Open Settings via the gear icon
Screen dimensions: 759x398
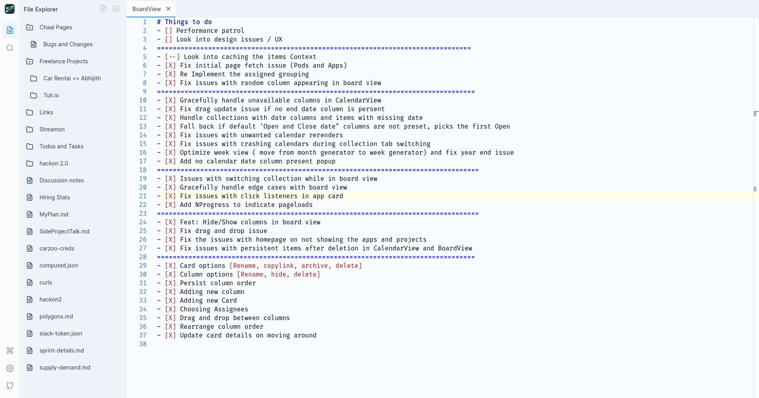pyautogui.click(x=10, y=368)
